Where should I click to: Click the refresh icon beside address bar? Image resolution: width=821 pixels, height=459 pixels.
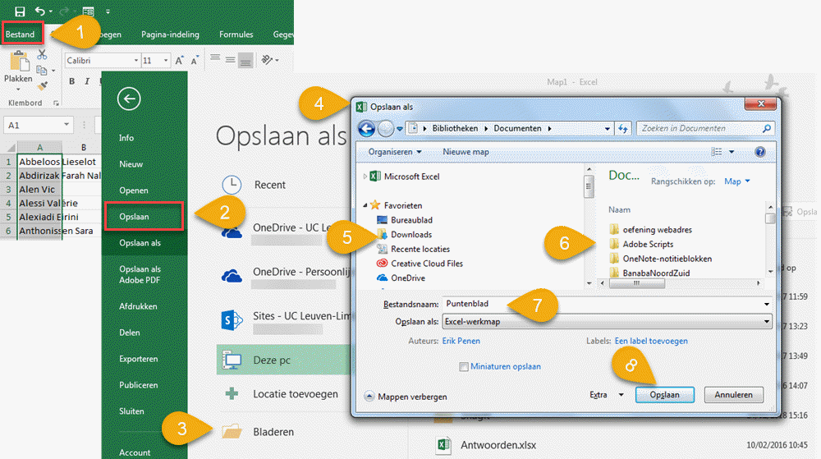click(622, 128)
